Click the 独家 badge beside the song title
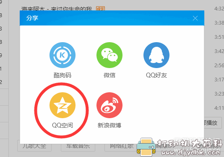Screen dimensions: 224x157 click(100, 8)
